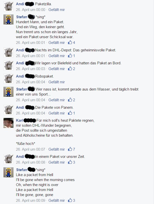
Task: Click thumbs-up icon showing 7 likes
Action: point(70,149)
